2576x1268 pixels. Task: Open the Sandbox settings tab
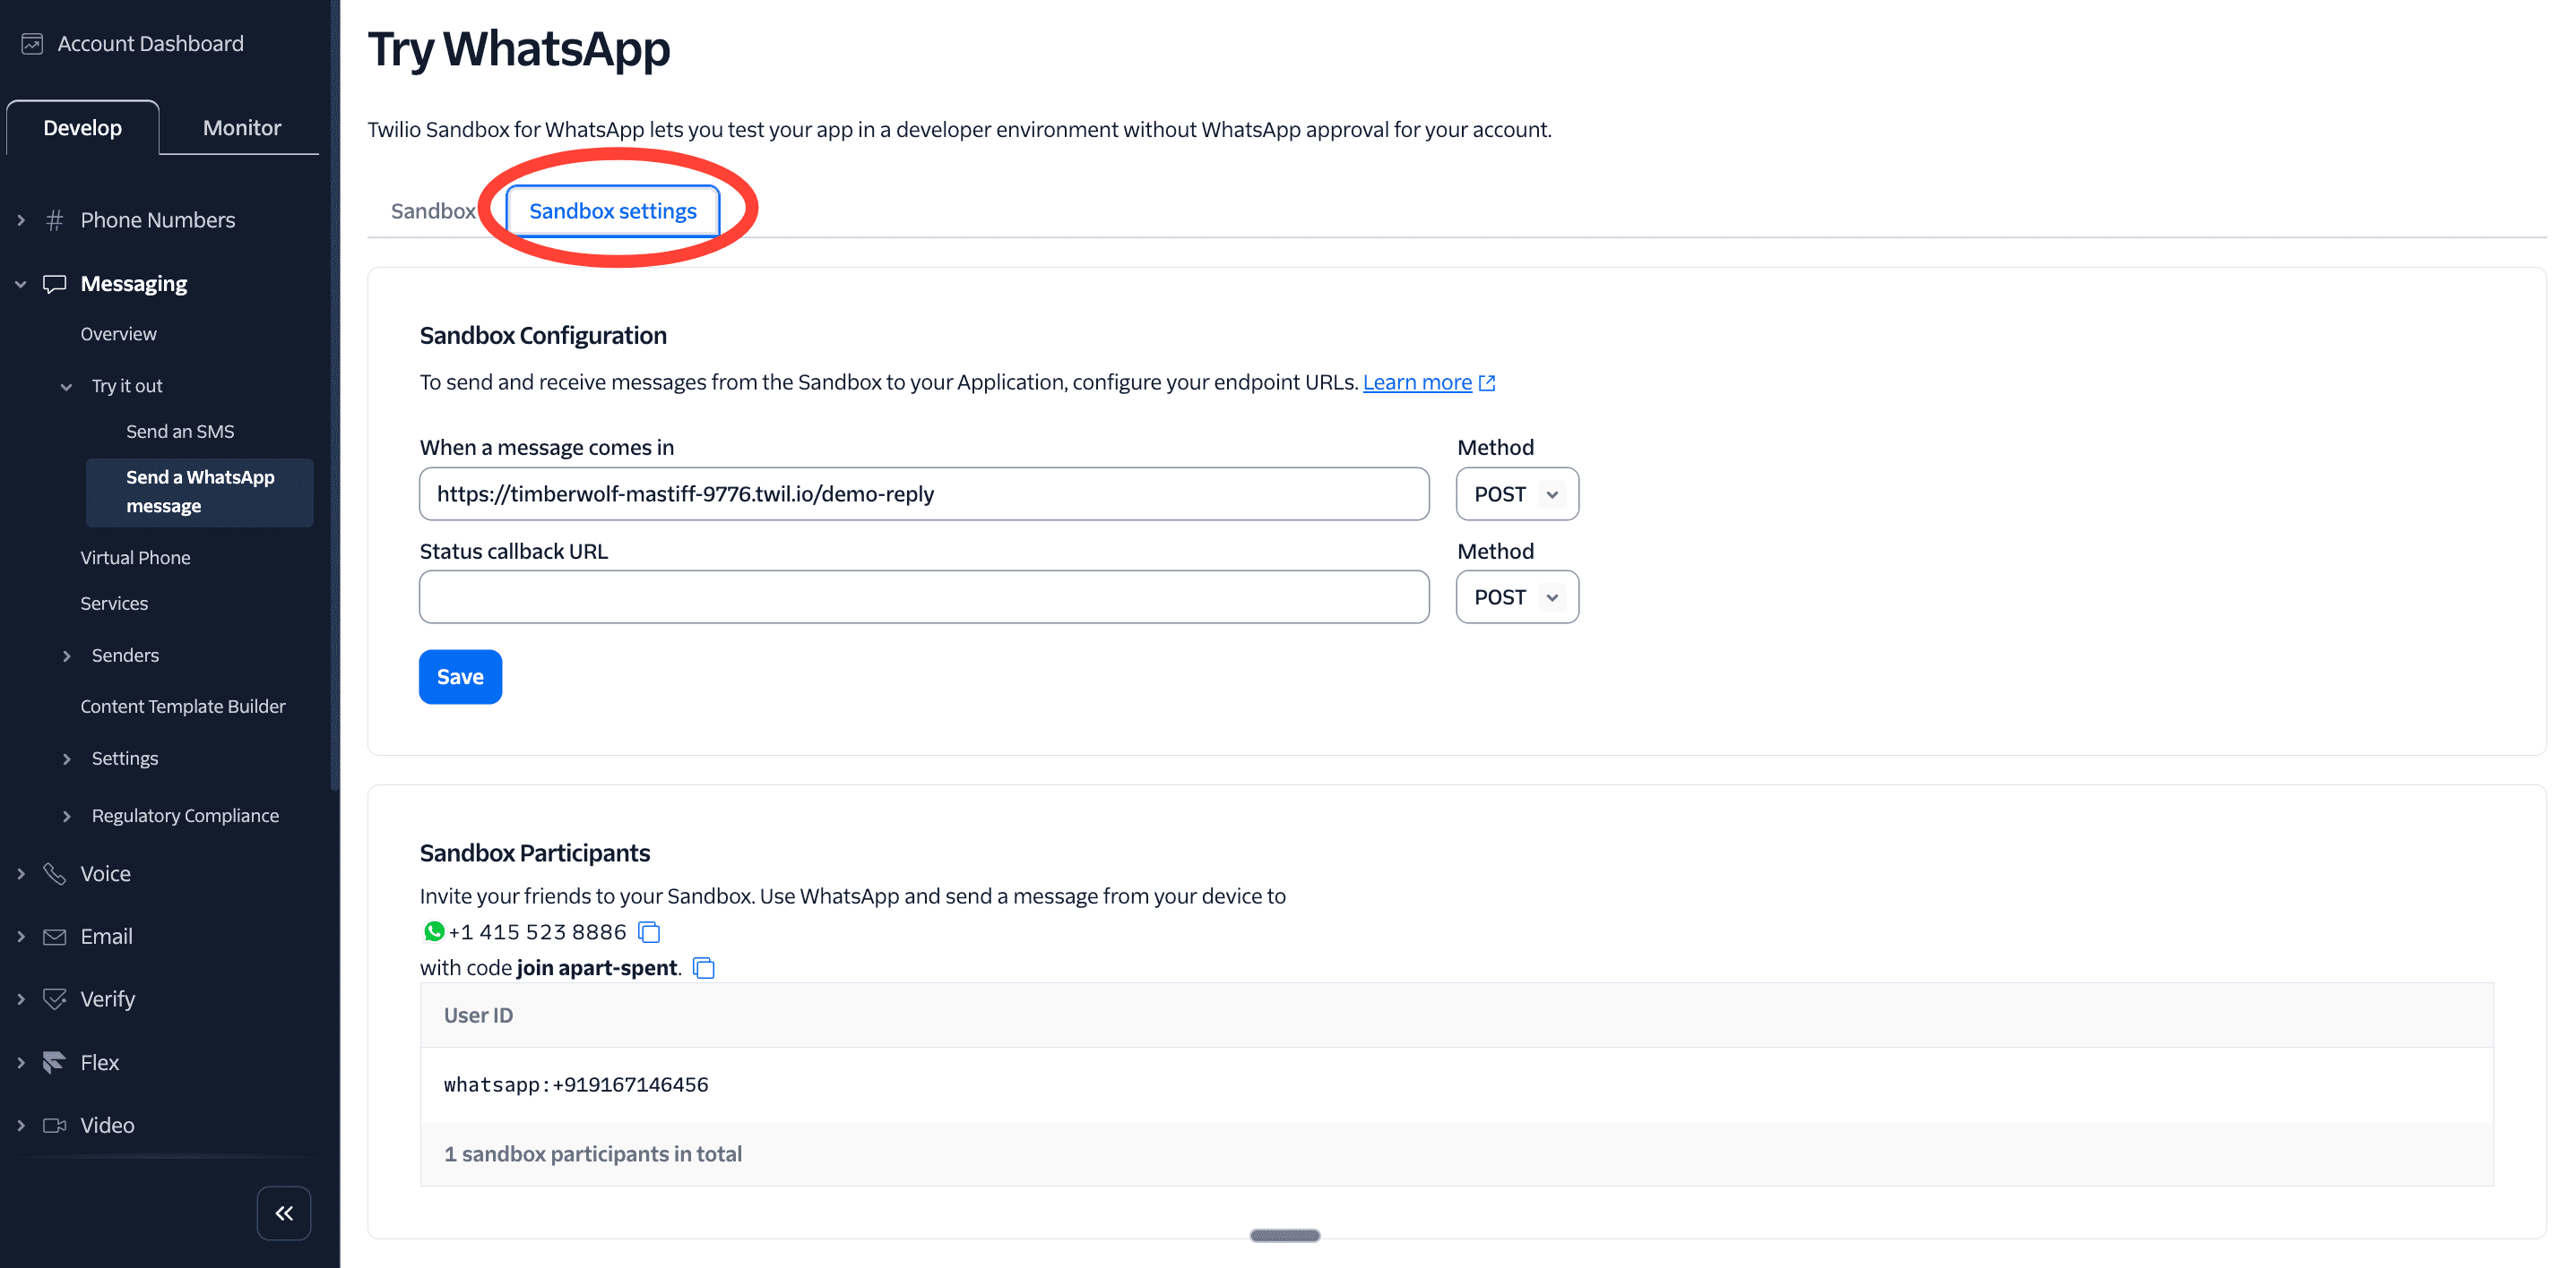click(x=612, y=210)
